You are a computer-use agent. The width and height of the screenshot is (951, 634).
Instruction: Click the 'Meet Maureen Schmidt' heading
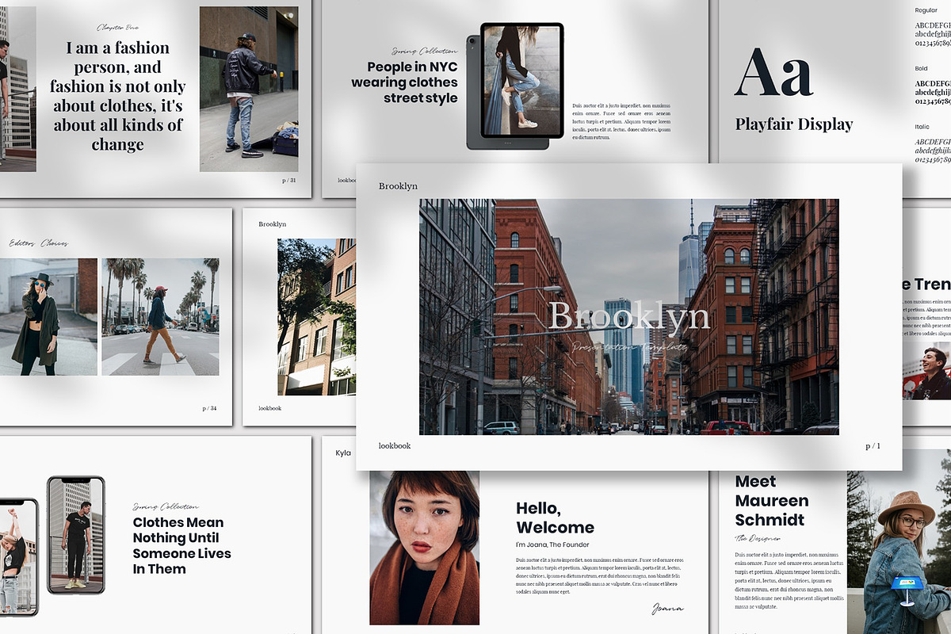771,500
